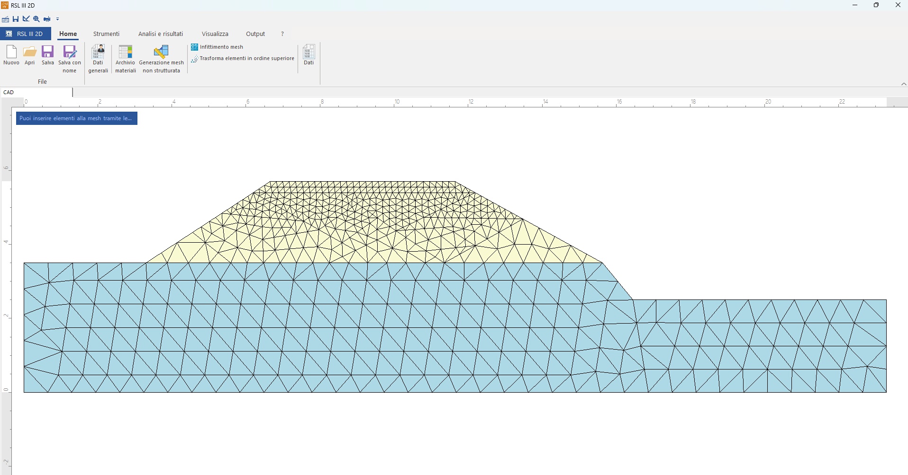Switch to the Output tab
Viewport: 908px width, 475px height.
tap(255, 34)
